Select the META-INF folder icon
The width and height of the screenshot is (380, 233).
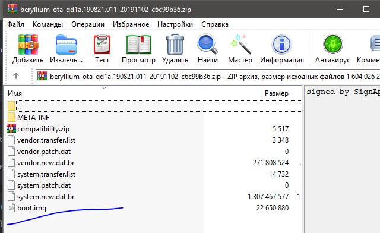pos(11,117)
